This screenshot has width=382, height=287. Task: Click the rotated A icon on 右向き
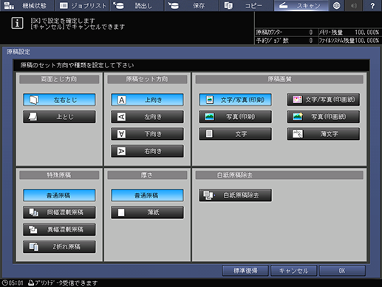pos(121,151)
